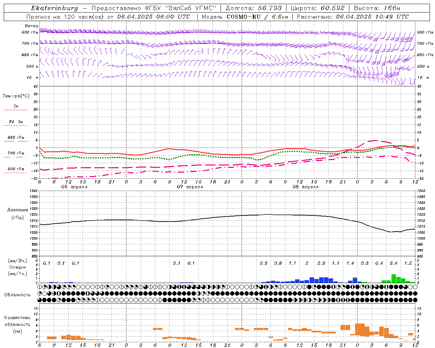Click the 'Широта: 60.592' value
Screen dimensions: 435x348
tap(317, 8)
